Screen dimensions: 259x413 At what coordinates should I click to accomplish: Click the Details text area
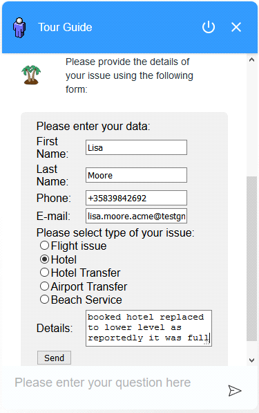[x=148, y=328]
